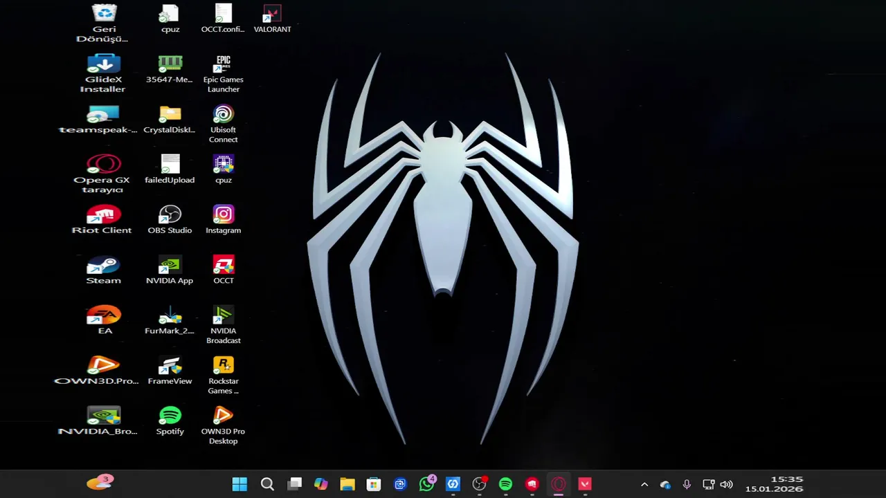886x498 pixels.
Task: Open File Explorer from the taskbar
Action: click(347, 484)
